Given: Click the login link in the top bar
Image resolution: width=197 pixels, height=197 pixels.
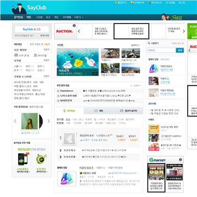Looking at the screenshot, I should (x=182, y=3).
